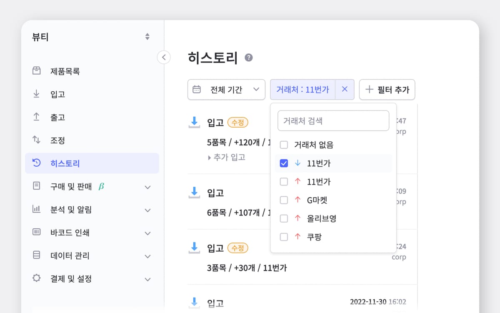500x313 pixels.
Task: Enable the 거래처 없음 checkbox
Action: coord(284,145)
